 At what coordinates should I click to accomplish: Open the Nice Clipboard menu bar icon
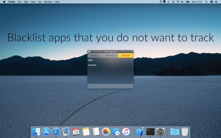coord(161,2)
